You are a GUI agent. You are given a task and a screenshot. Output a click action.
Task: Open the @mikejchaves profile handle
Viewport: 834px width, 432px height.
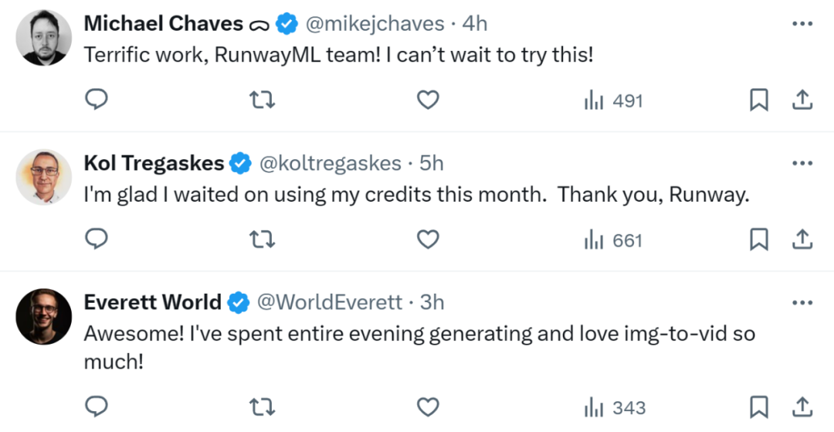click(x=375, y=23)
